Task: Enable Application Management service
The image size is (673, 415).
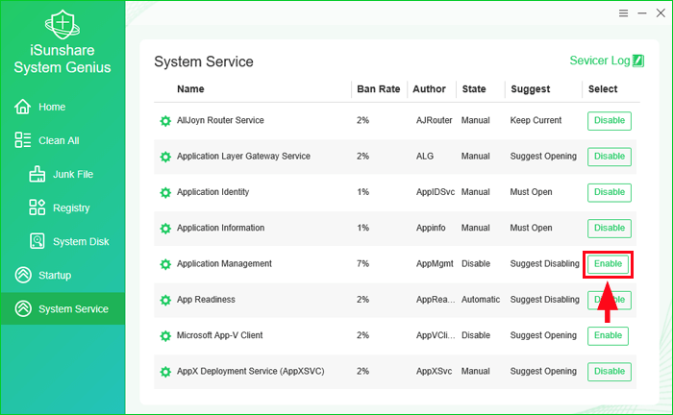Action: point(608,263)
